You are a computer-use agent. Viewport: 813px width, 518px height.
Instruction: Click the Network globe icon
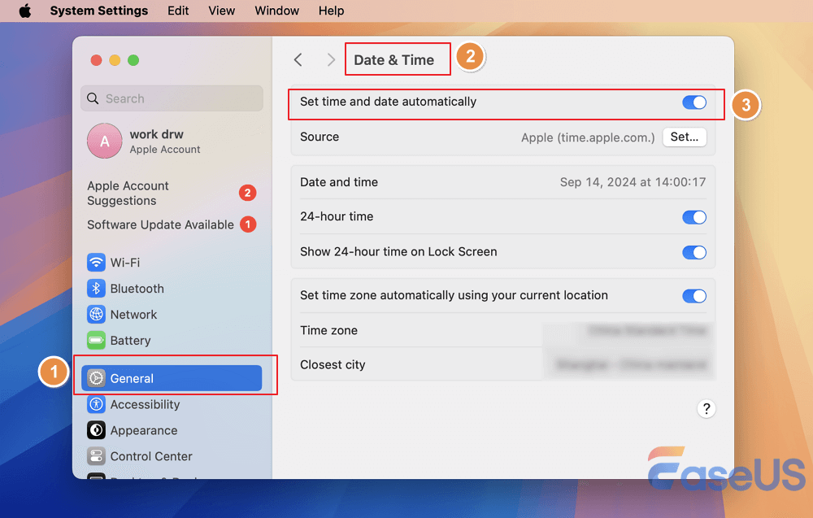[96, 314]
